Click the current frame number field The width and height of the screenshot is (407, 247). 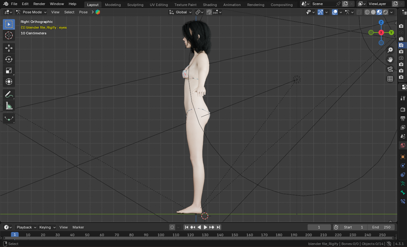point(319,227)
